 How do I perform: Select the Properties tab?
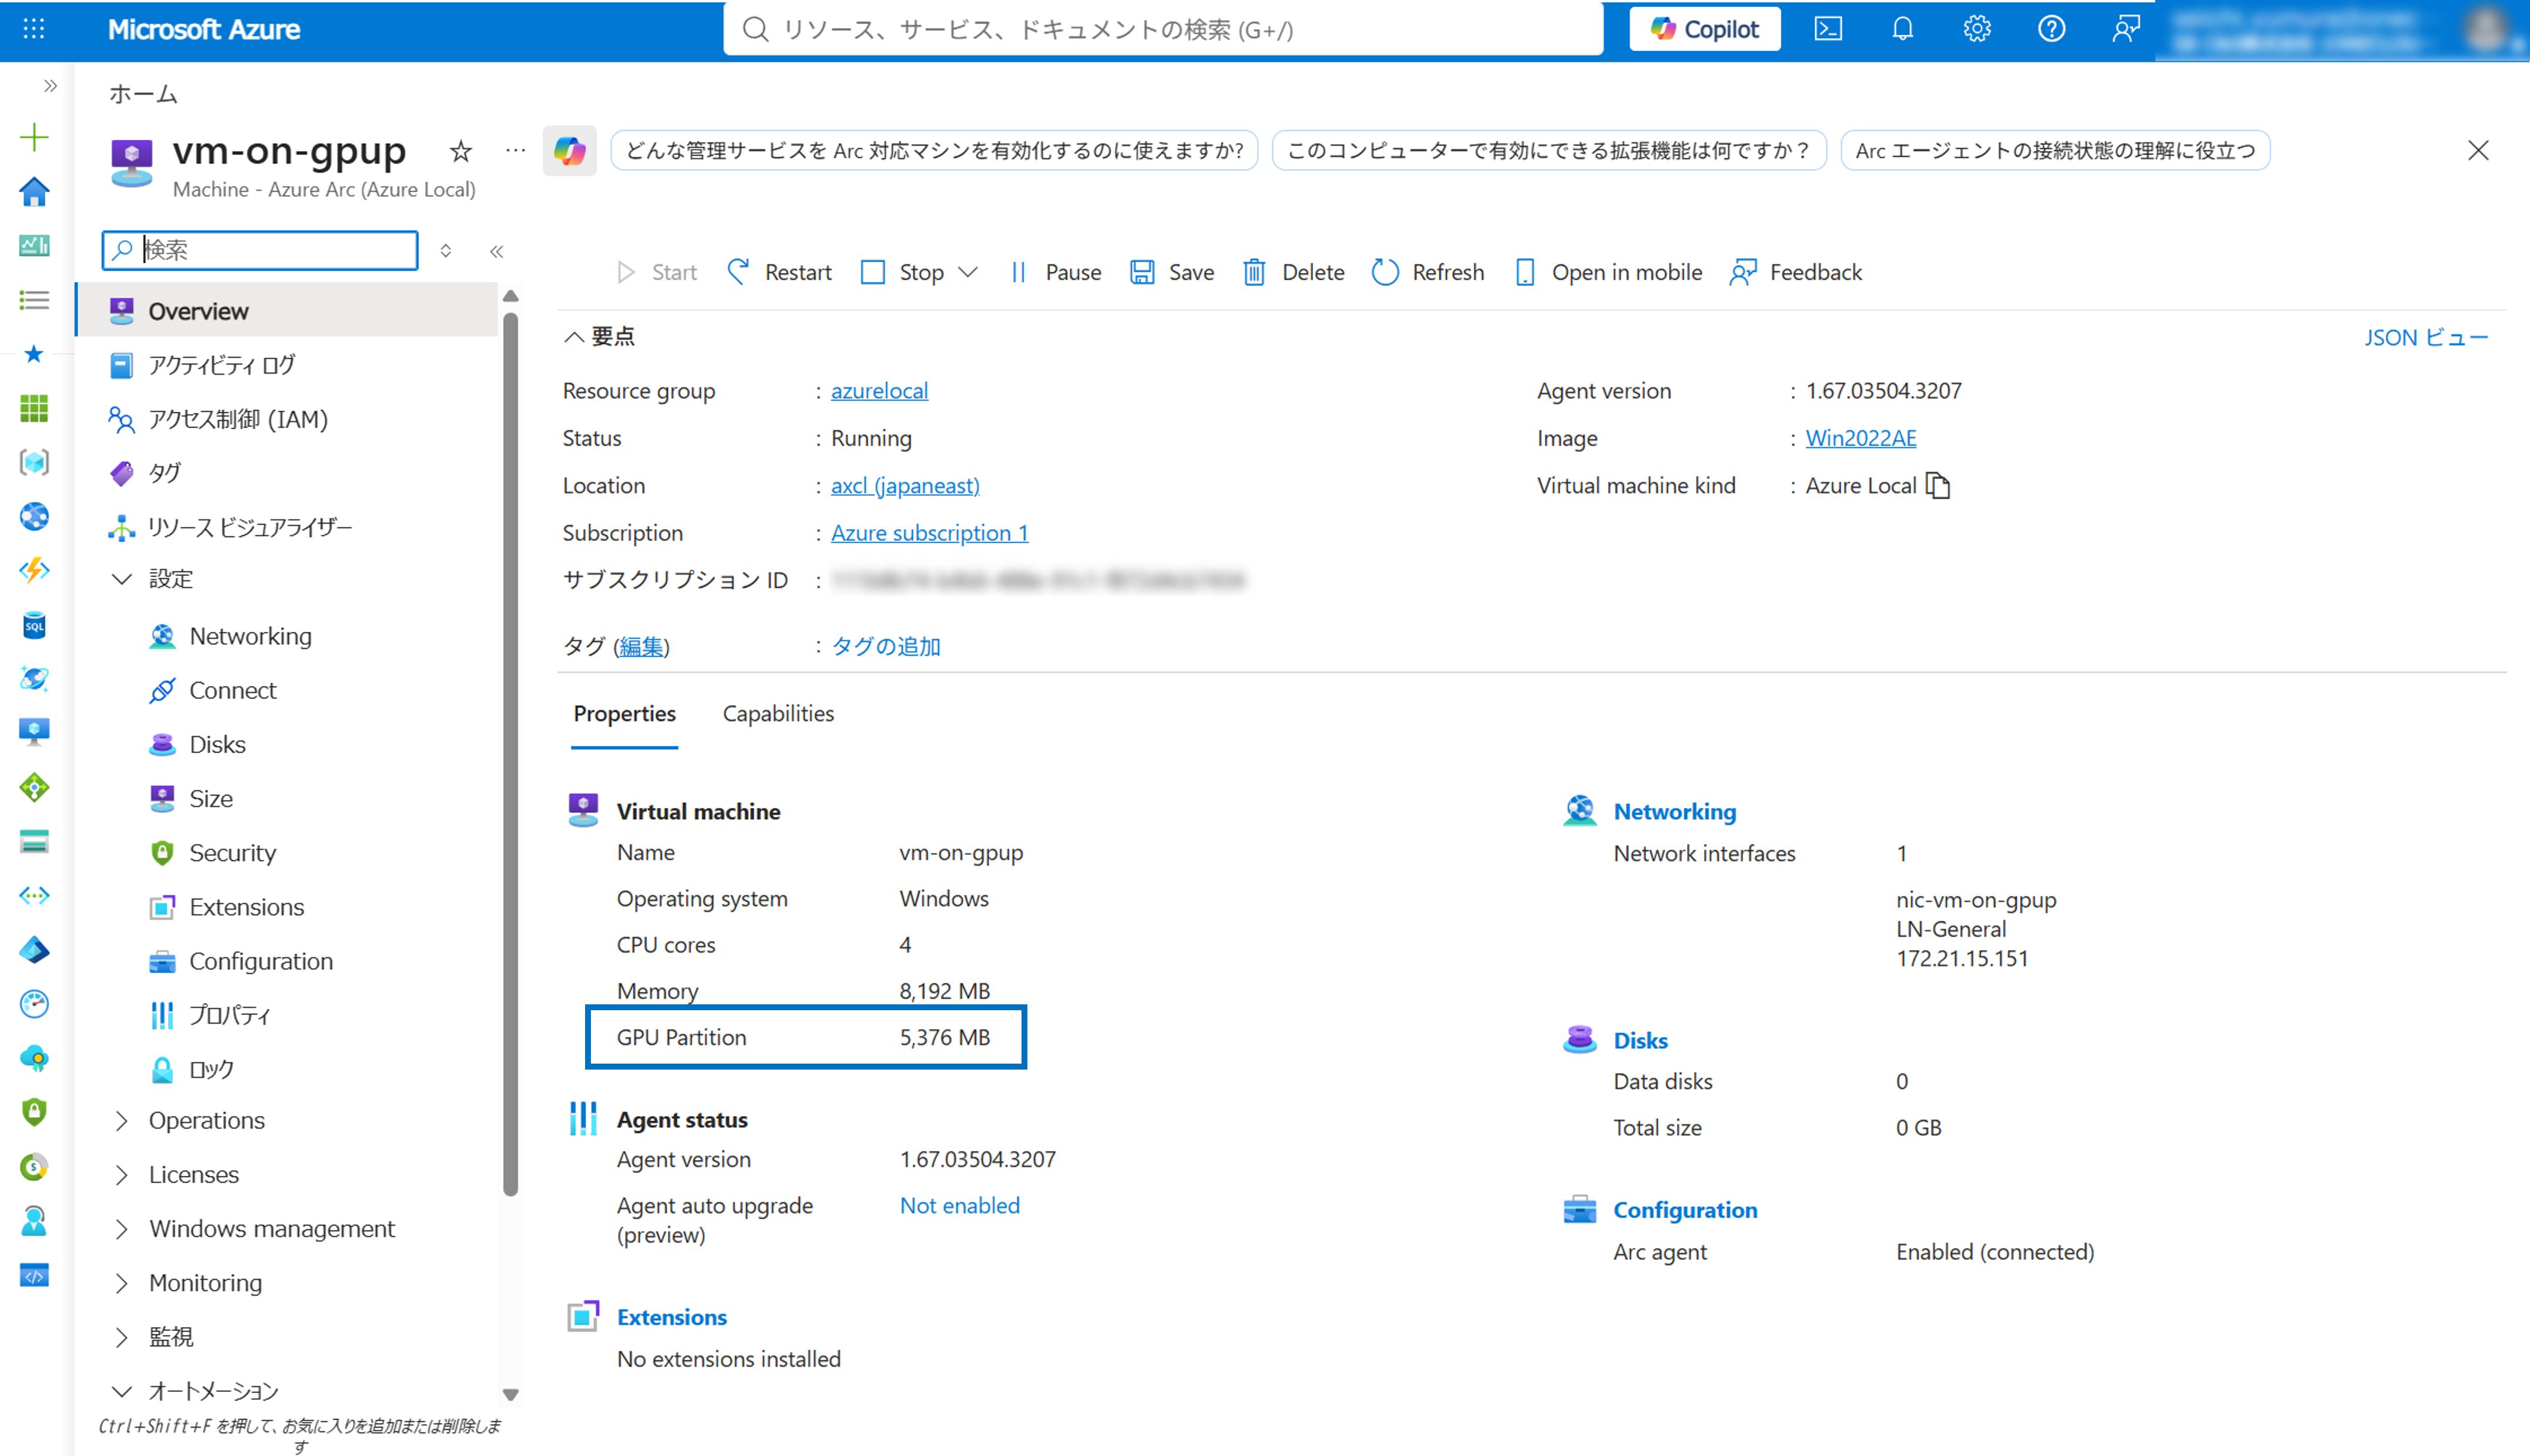(624, 713)
